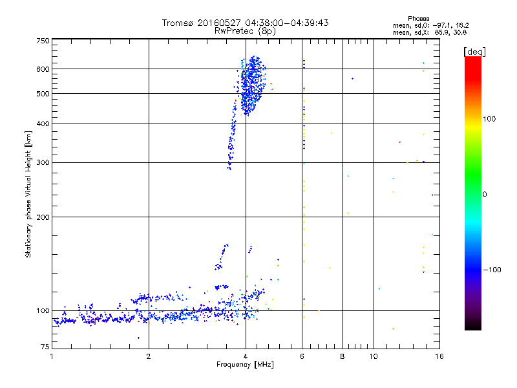Click the x-axis tick label '6'
This screenshot has height=388, width=517.
click(302, 356)
